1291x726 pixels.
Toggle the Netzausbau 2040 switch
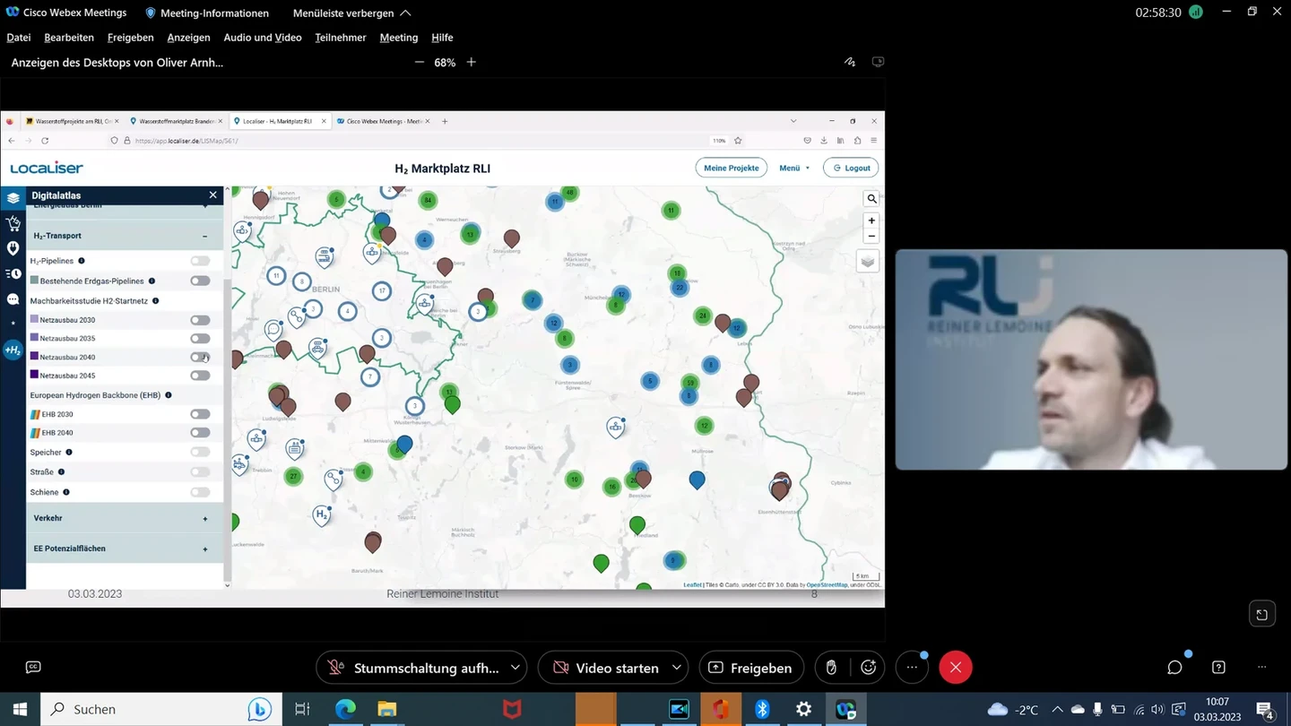coord(200,358)
